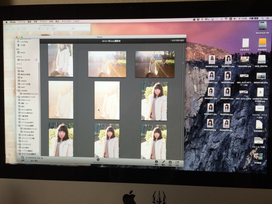The height and width of the screenshot is (204, 272).
Task: Open the ファイル menu in the menu bar
Action: pos(21,21)
